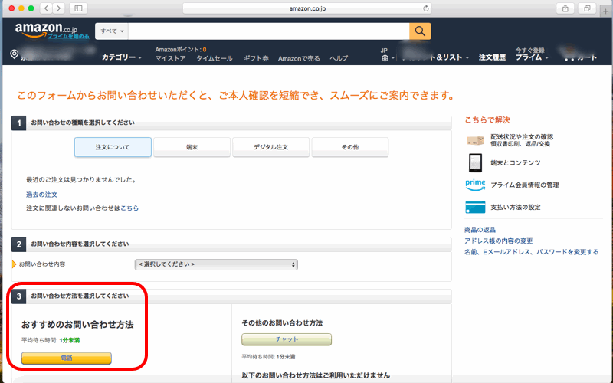Click into the Amazon search field
Screen dimensions: 613x383
click(x=268, y=31)
